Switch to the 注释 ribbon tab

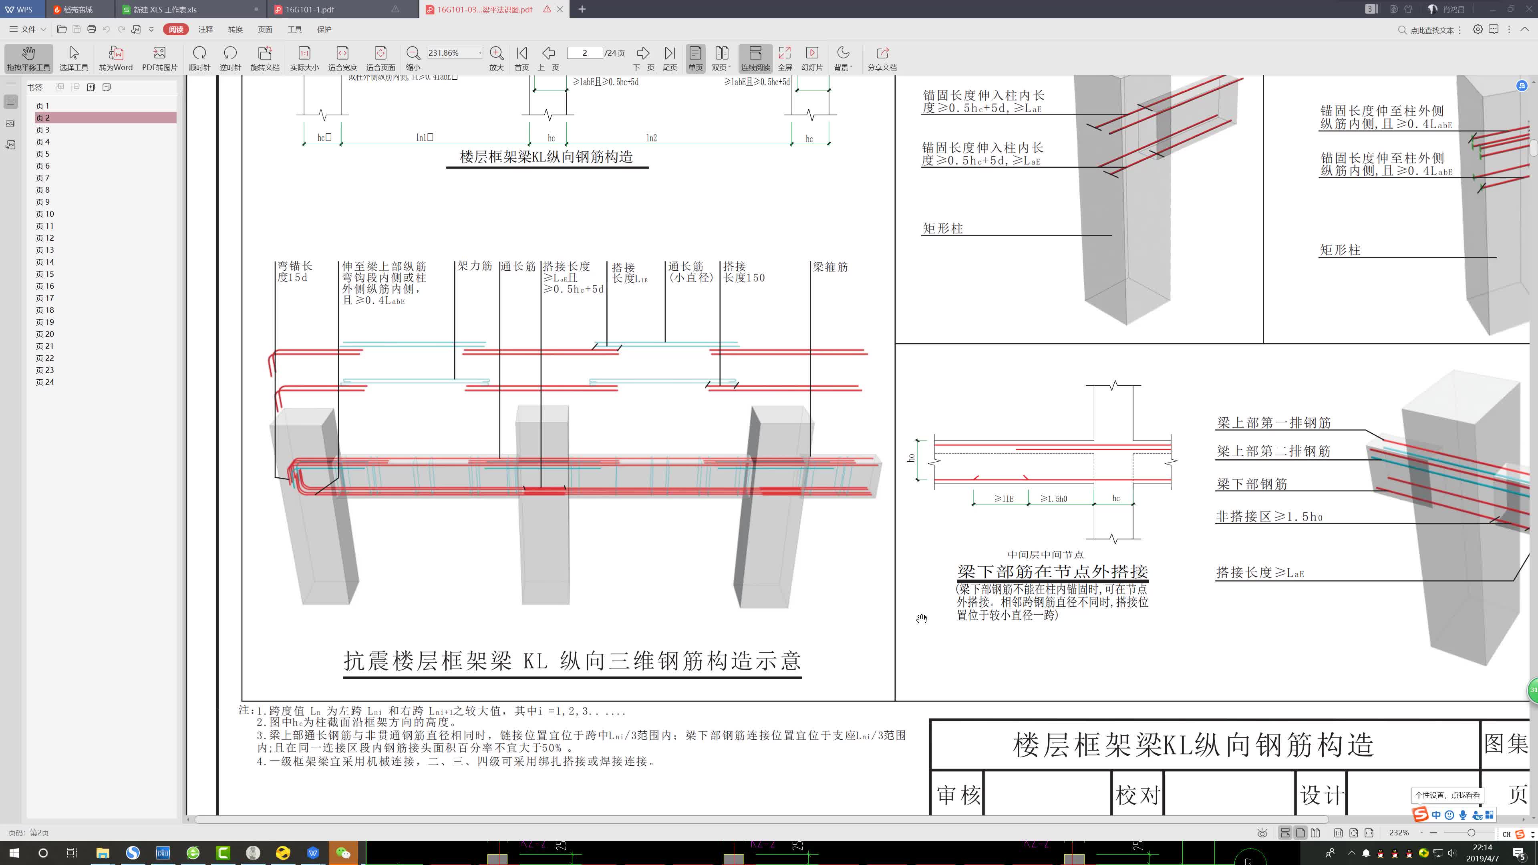pyautogui.click(x=205, y=29)
